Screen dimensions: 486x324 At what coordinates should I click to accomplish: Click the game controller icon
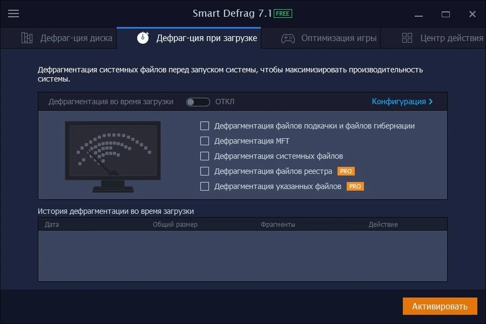[288, 38]
